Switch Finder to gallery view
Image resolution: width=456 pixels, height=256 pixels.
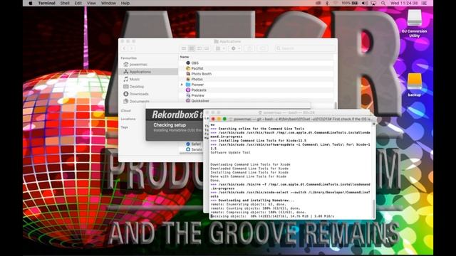pyautogui.click(x=207, y=48)
